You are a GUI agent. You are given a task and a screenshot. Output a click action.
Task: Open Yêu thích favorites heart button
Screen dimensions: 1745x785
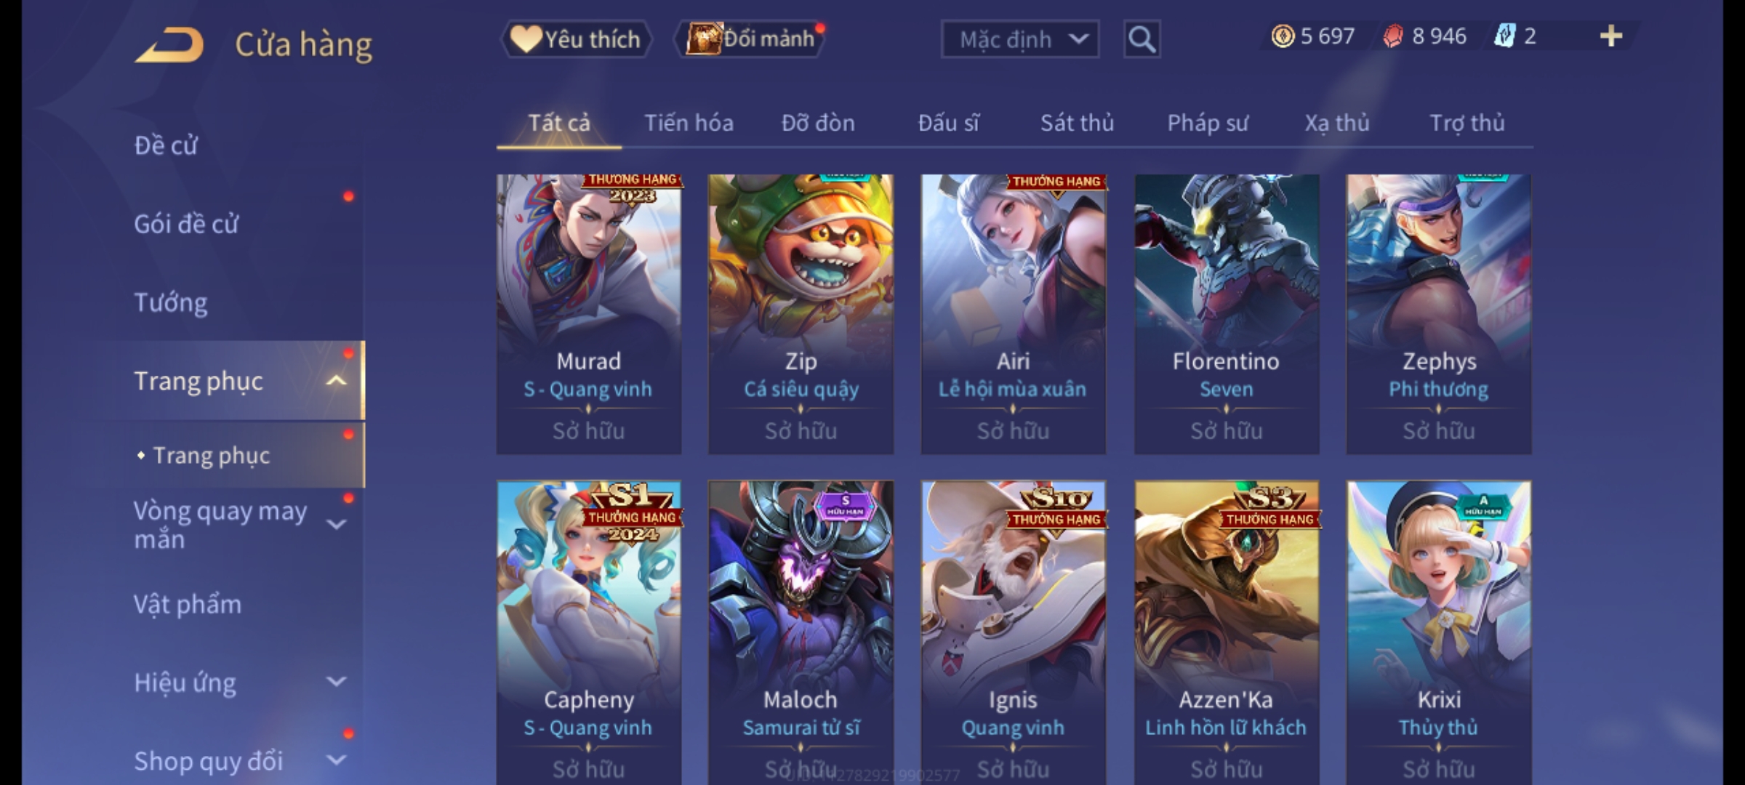pyautogui.click(x=576, y=39)
